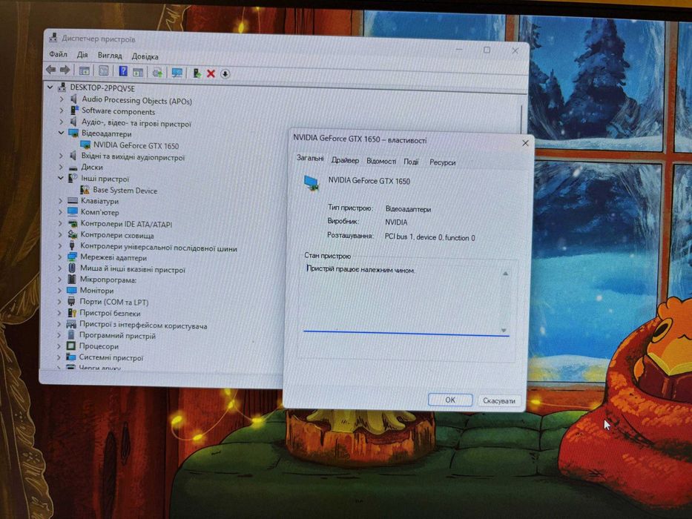Switch to the Події tab
The width and height of the screenshot is (692, 519).
tap(411, 162)
